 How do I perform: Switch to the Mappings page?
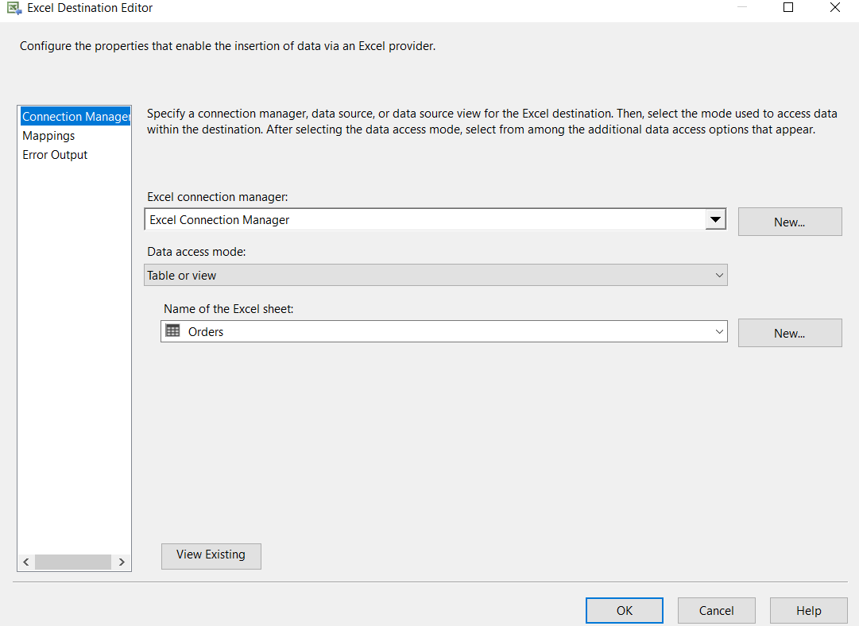point(48,136)
